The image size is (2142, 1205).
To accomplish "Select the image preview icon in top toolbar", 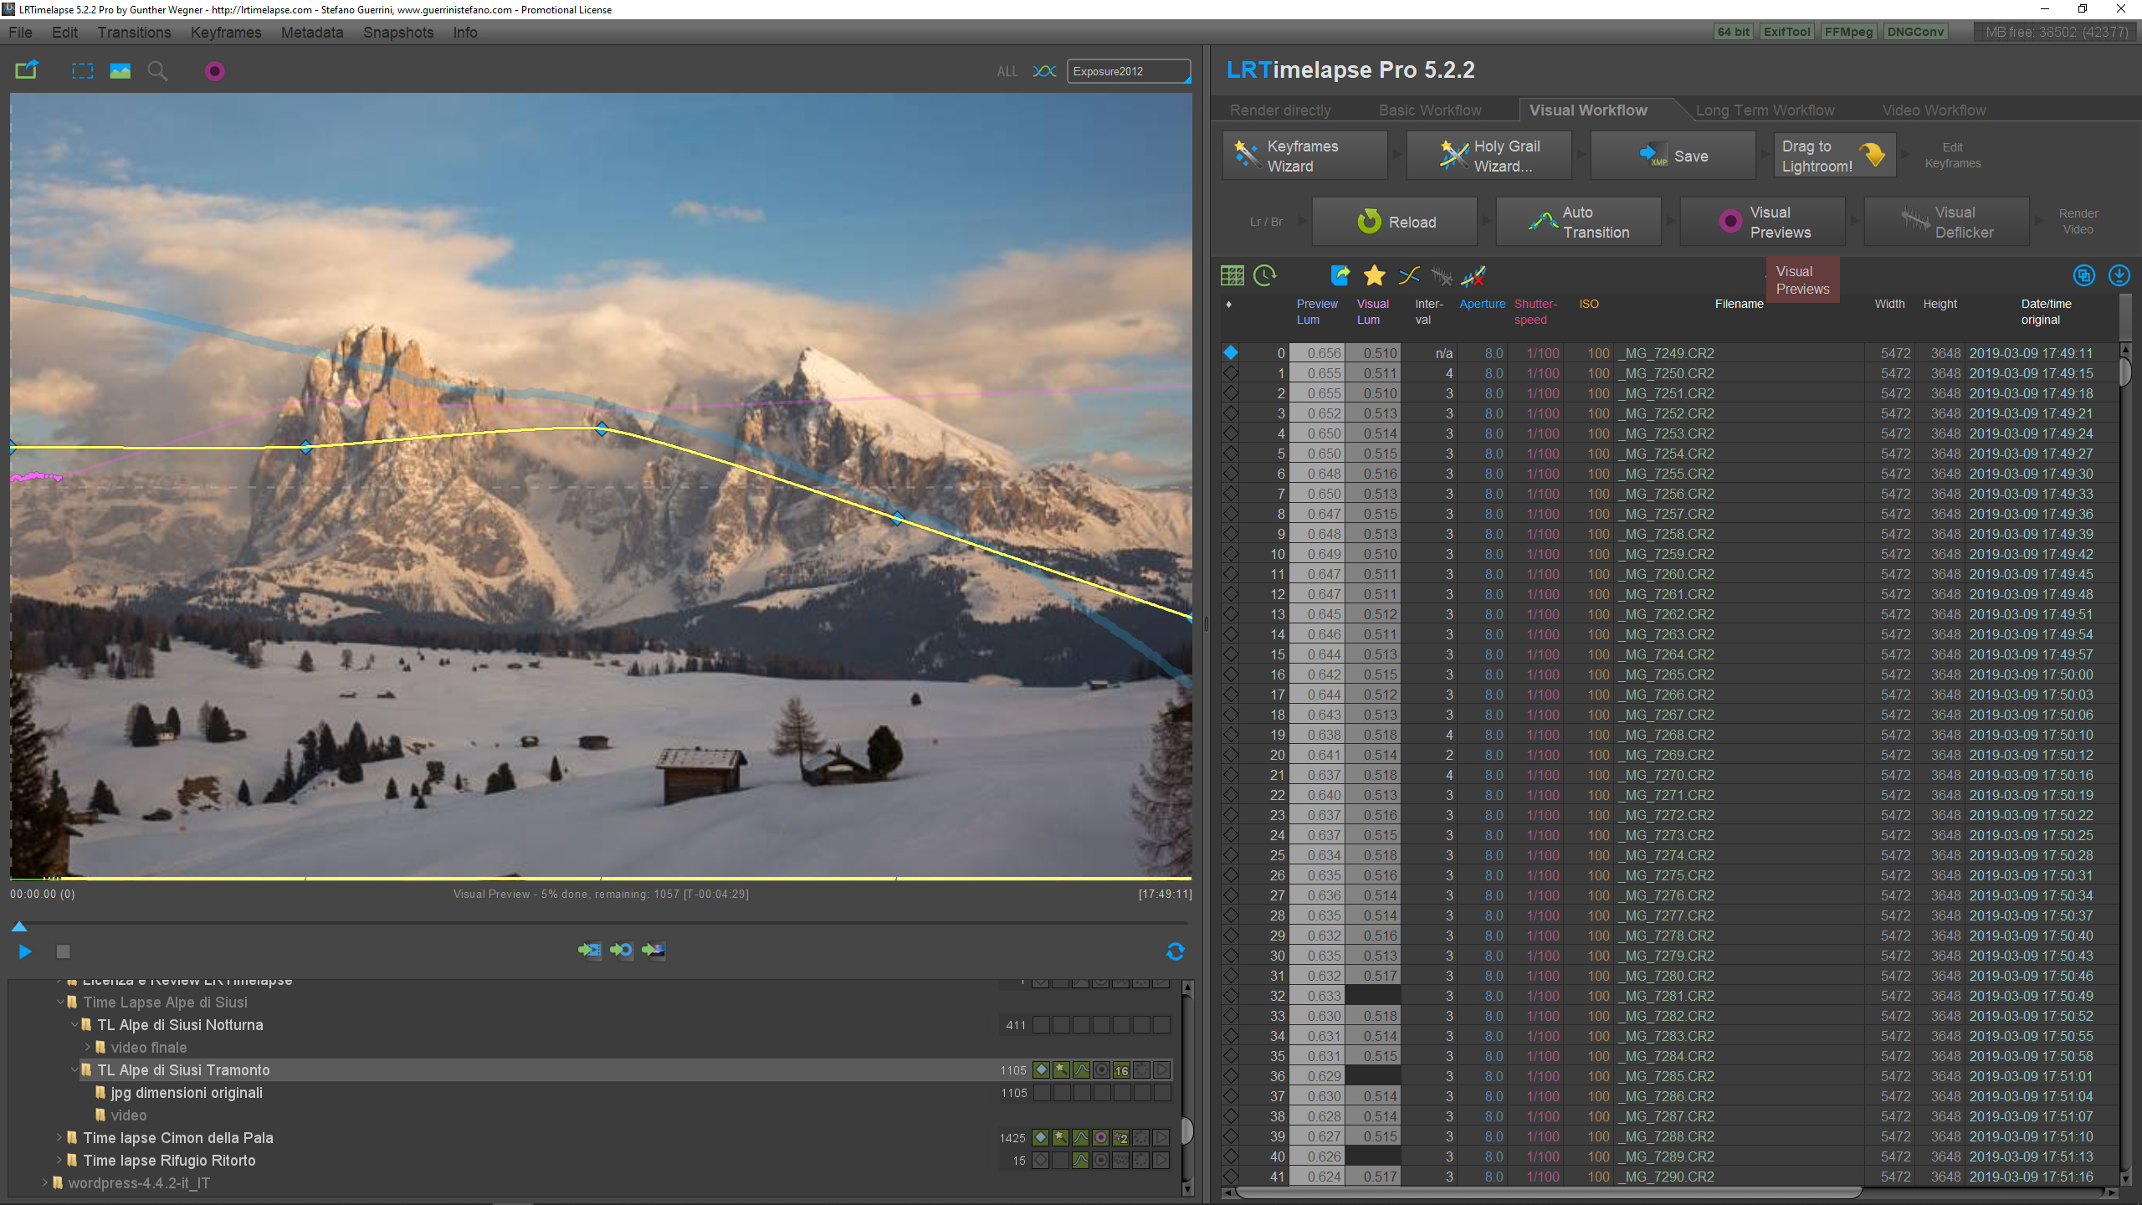I will (x=120, y=70).
